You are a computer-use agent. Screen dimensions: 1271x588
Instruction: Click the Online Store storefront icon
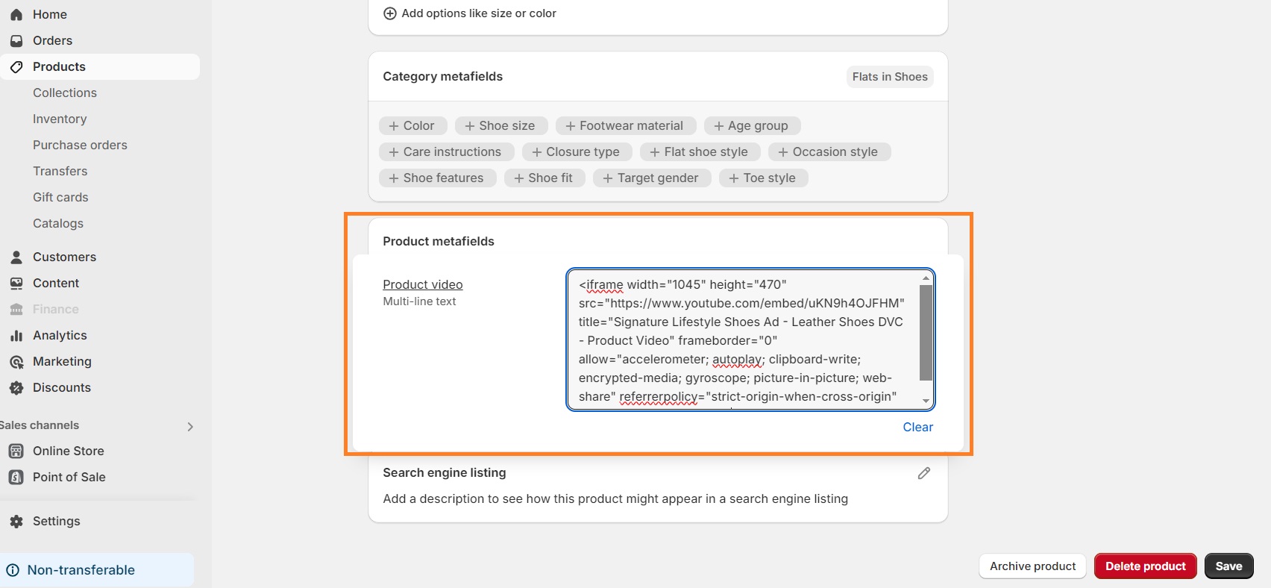point(16,451)
